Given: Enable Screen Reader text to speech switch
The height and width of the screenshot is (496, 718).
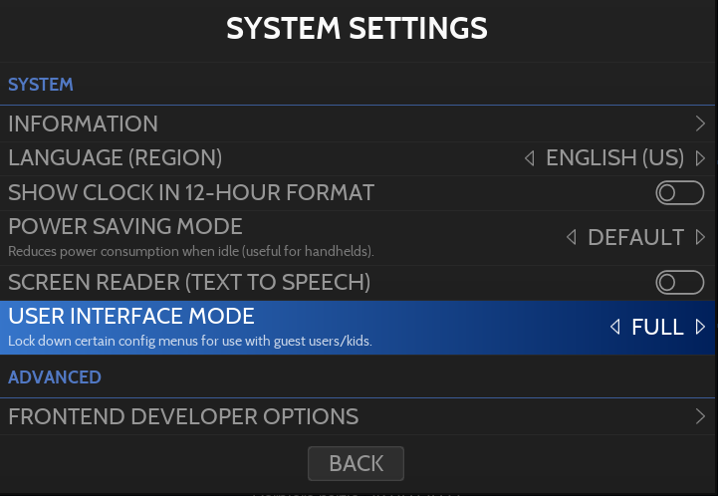Looking at the screenshot, I should (x=680, y=283).
